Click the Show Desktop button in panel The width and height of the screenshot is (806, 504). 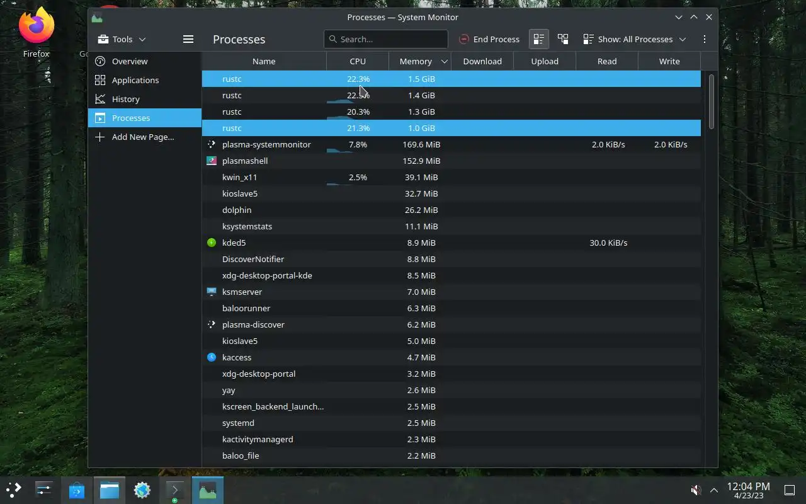pos(790,490)
